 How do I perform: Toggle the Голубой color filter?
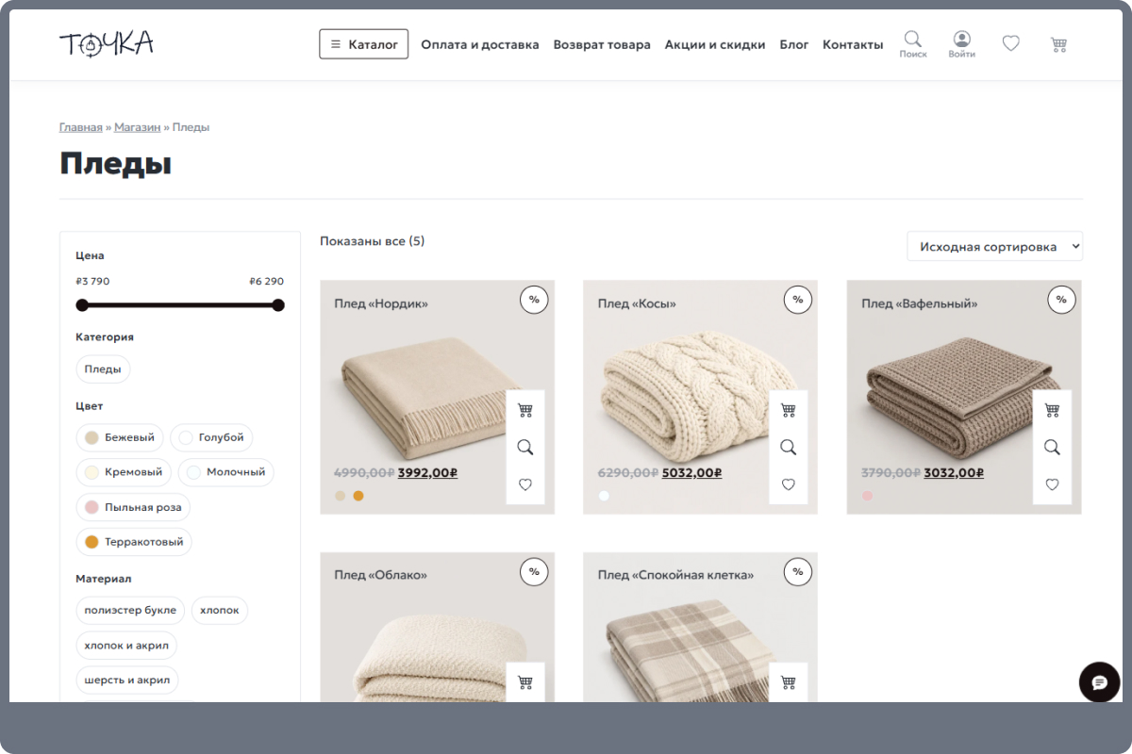[x=211, y=437]
